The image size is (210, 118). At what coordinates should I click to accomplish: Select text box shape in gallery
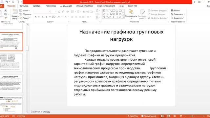104,10
